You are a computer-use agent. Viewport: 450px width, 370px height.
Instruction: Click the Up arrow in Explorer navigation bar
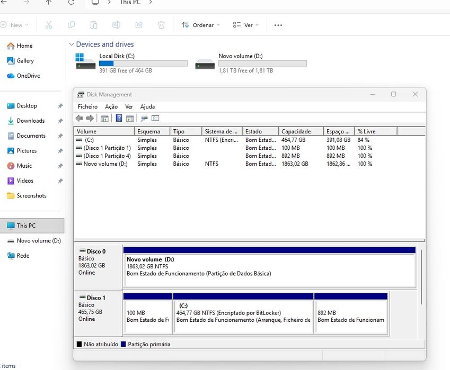click(x=49, y=2)
